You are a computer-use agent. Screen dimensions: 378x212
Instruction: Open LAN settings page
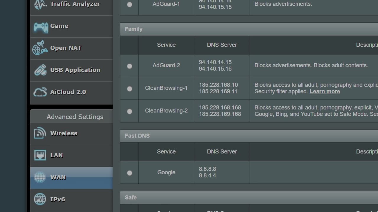pyautogui.click(x=71, y=156)
